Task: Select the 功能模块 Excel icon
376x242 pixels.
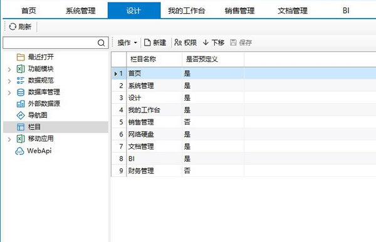Action: click(x=21, y=69)
